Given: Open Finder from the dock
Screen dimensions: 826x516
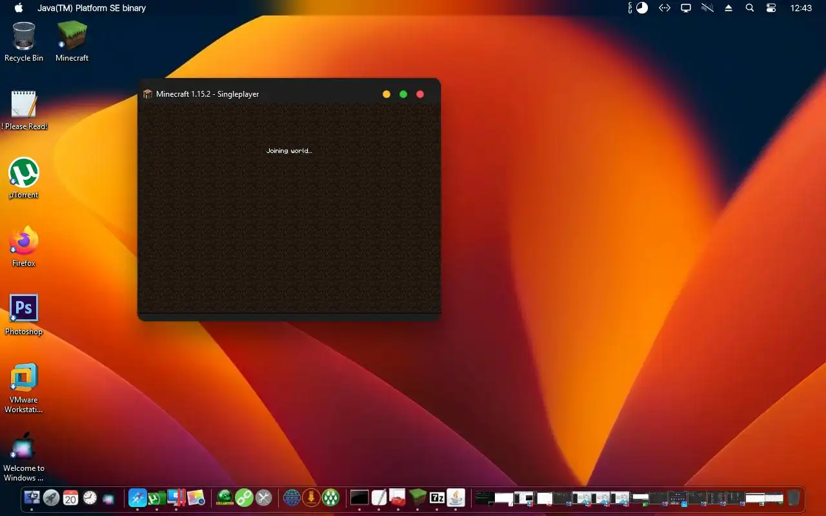Looking at the screenshot, I should [x=32, y=497].
